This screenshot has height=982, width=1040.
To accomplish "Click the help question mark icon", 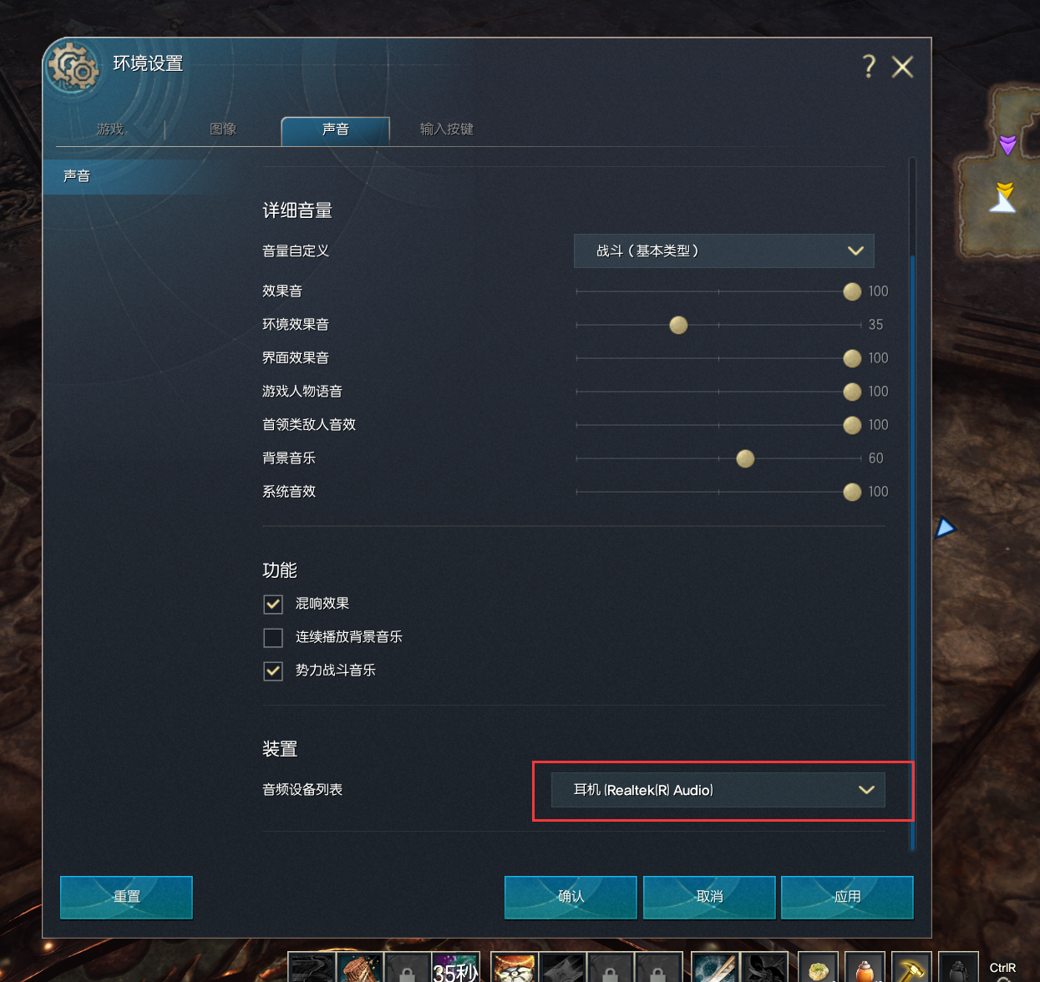I will click(869, 66).
